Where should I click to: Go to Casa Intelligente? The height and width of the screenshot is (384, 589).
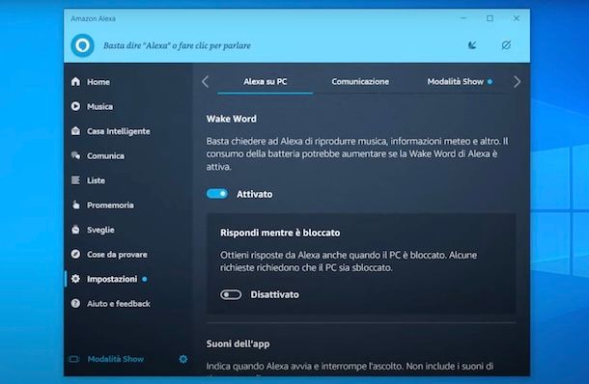click(119, 131)
